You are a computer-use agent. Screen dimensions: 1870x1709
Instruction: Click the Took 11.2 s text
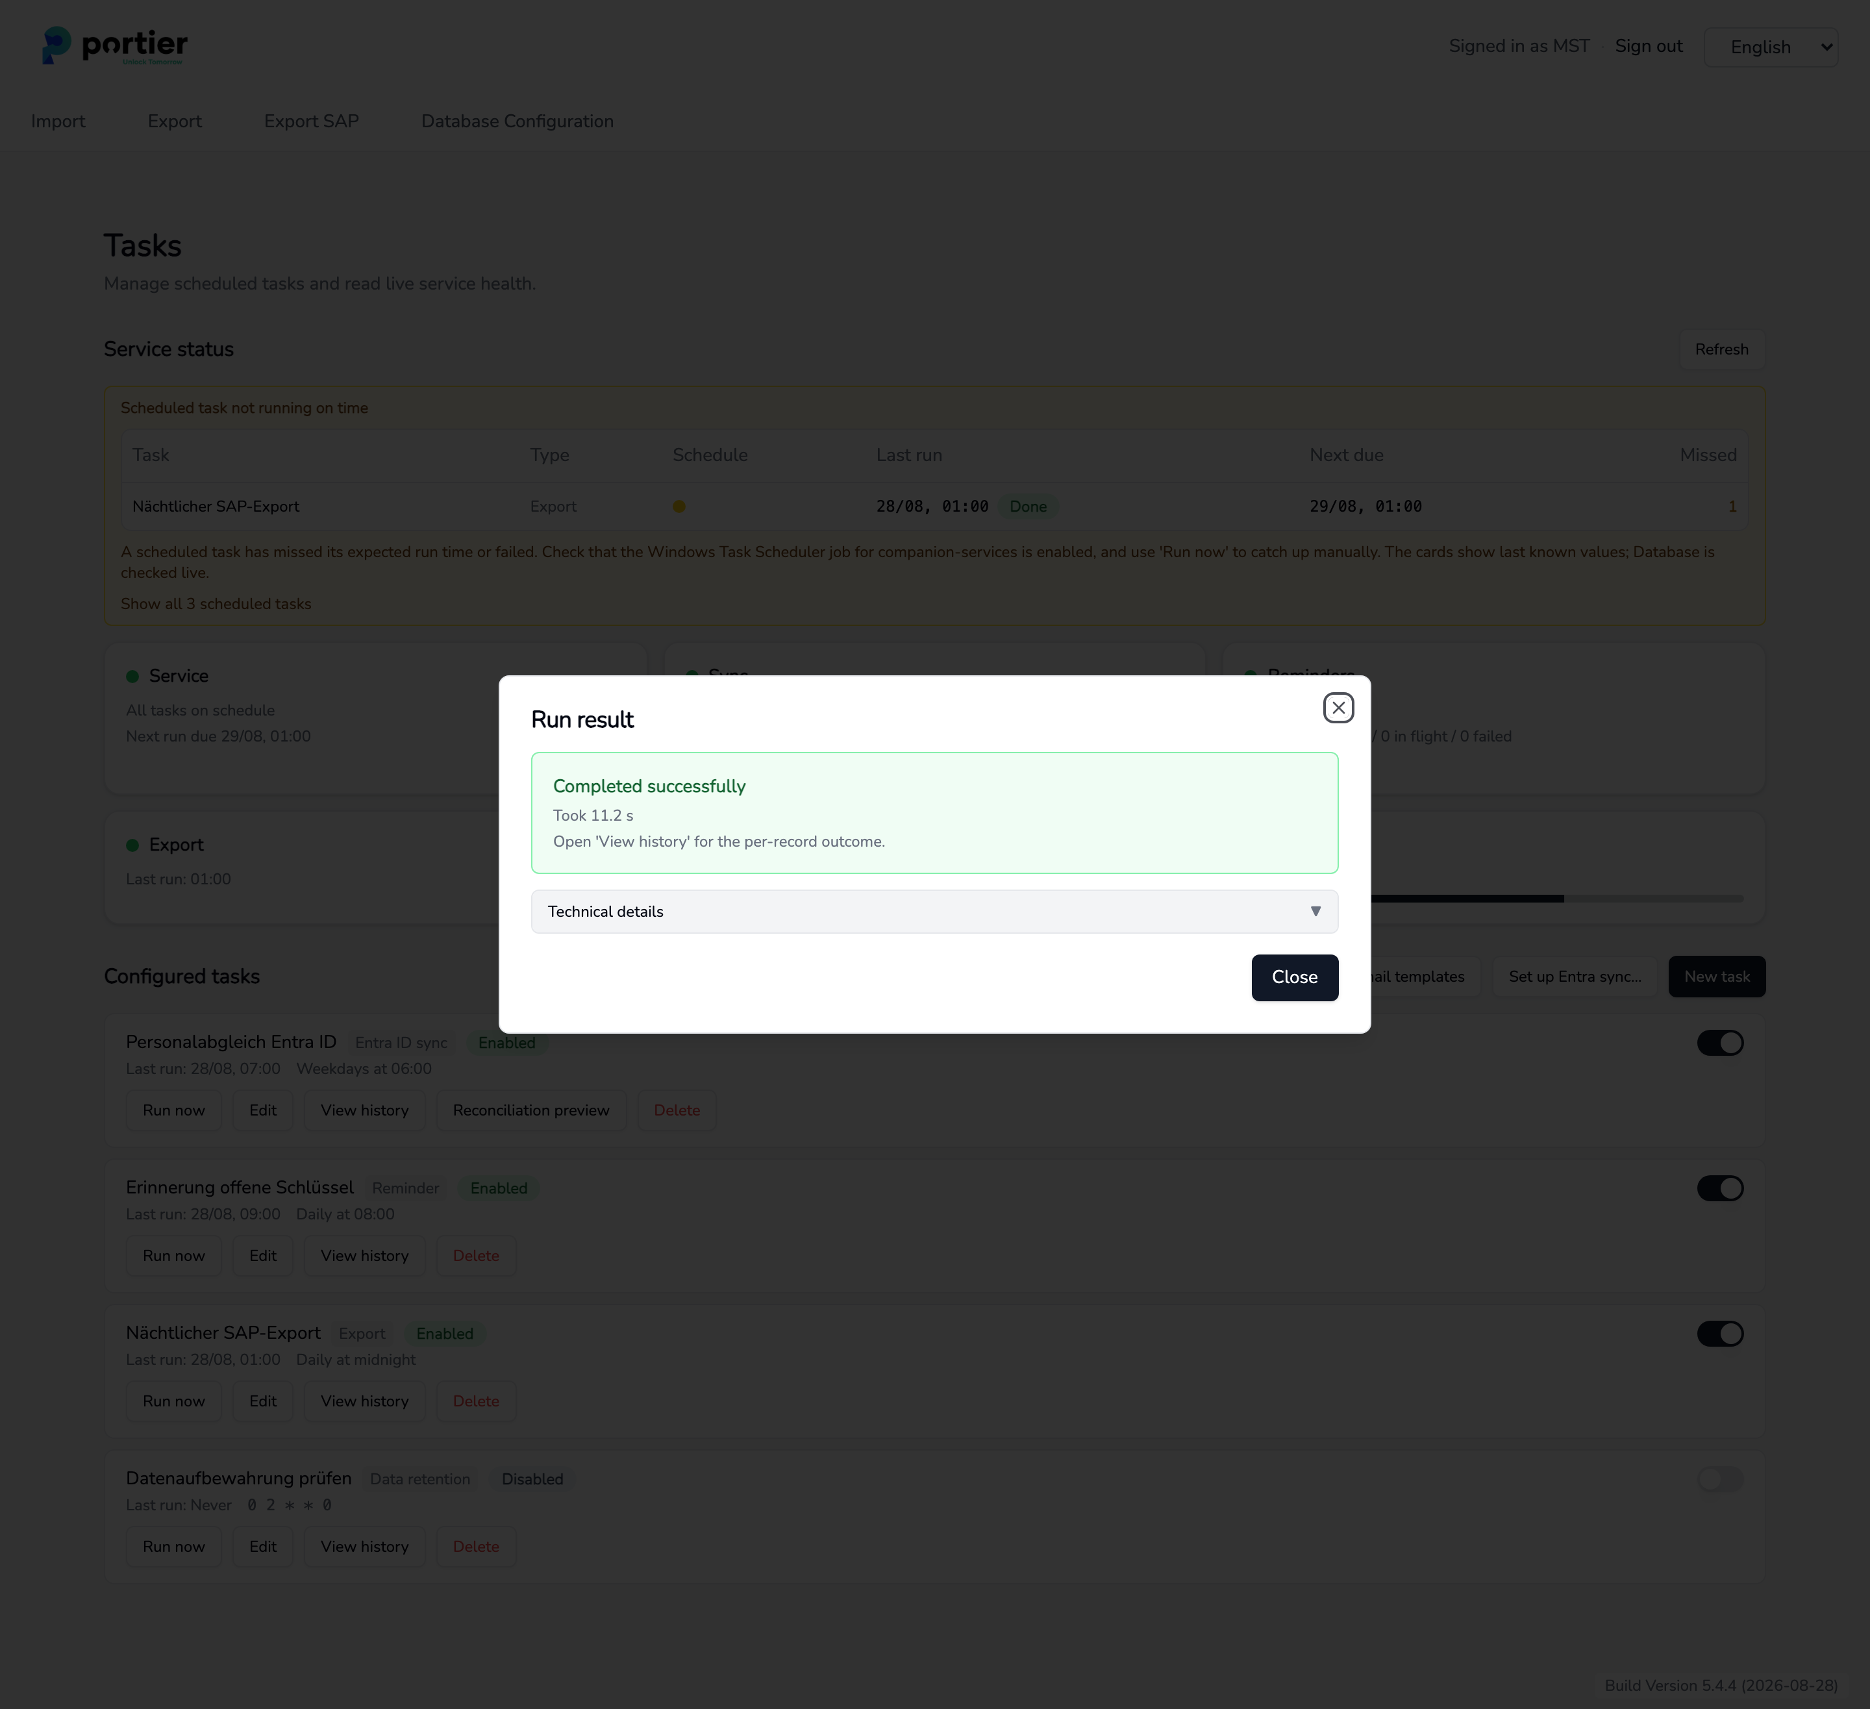pos(593,816)
